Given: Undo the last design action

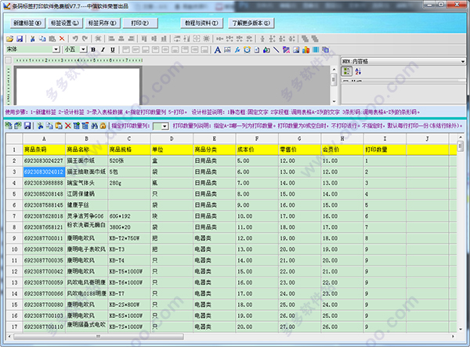Looking at the screenshot, I should pyautogui.click(x=75, y=38).
